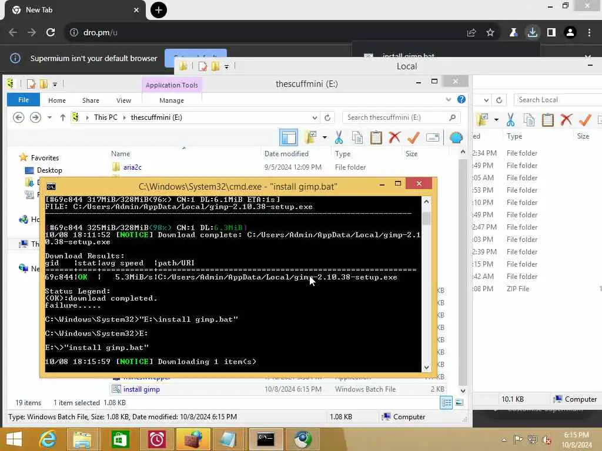Click the Paste clipboard in thescuffmini toolbar

(x=376, y=137)
